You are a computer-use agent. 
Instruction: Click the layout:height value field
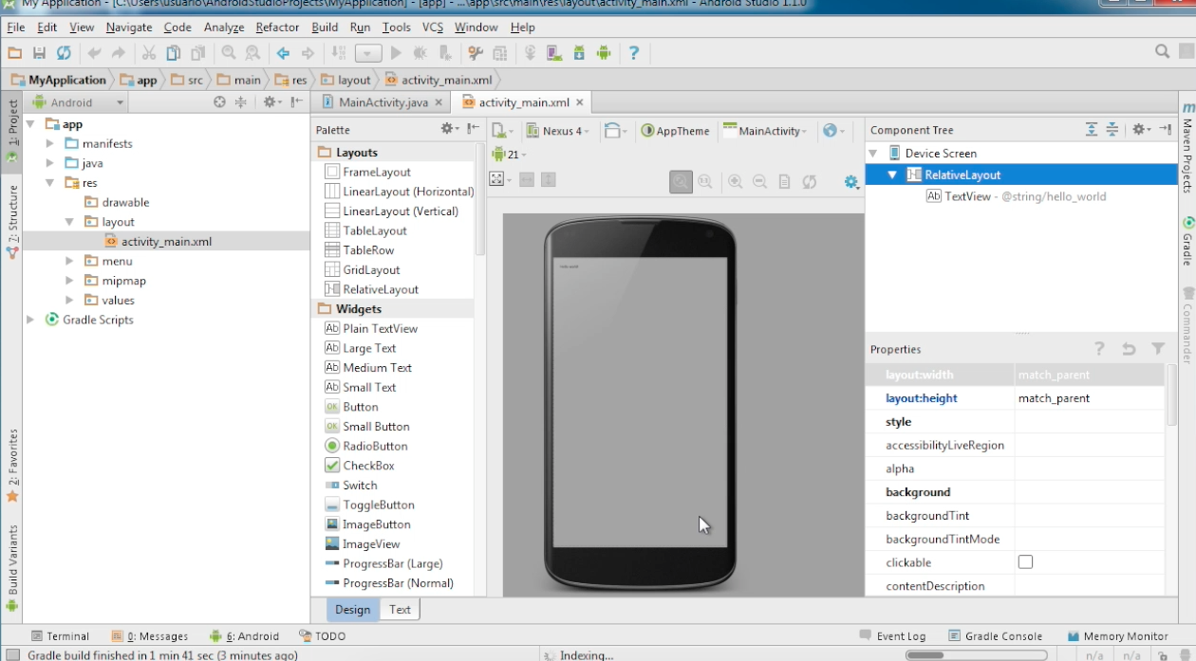[x=1088, y=398]
